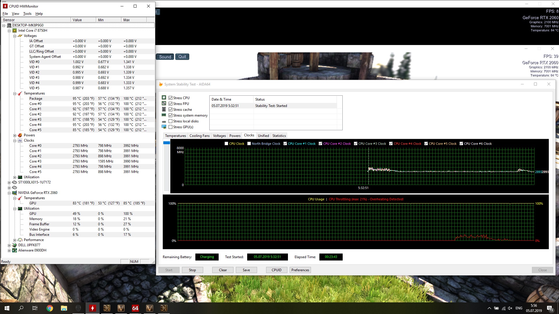Click Alienware 0900DH mainboard icon
This screenshot has height=314, width=559.
(15, 250)
